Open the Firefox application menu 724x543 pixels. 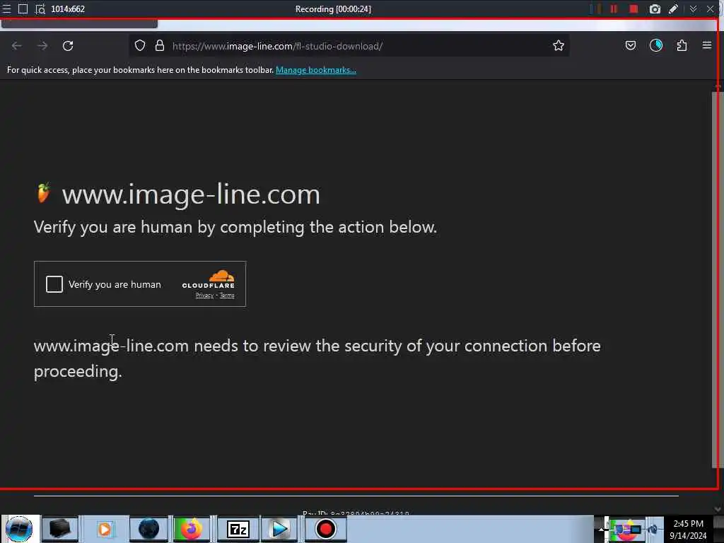(707, 45)
